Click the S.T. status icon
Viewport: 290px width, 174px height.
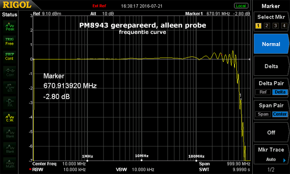pos(10,87)
